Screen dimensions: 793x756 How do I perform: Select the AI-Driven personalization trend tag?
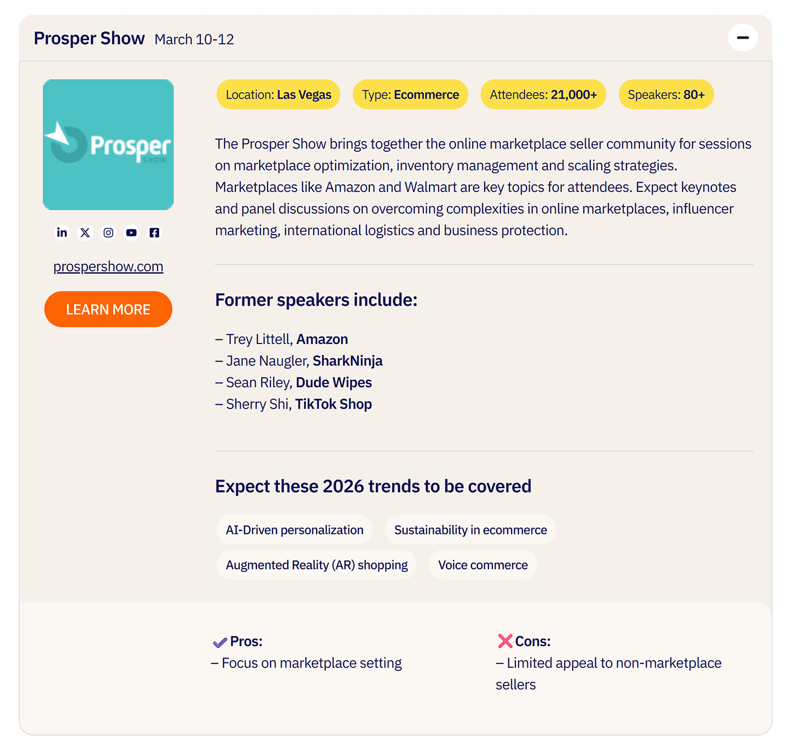coord(294,529)
